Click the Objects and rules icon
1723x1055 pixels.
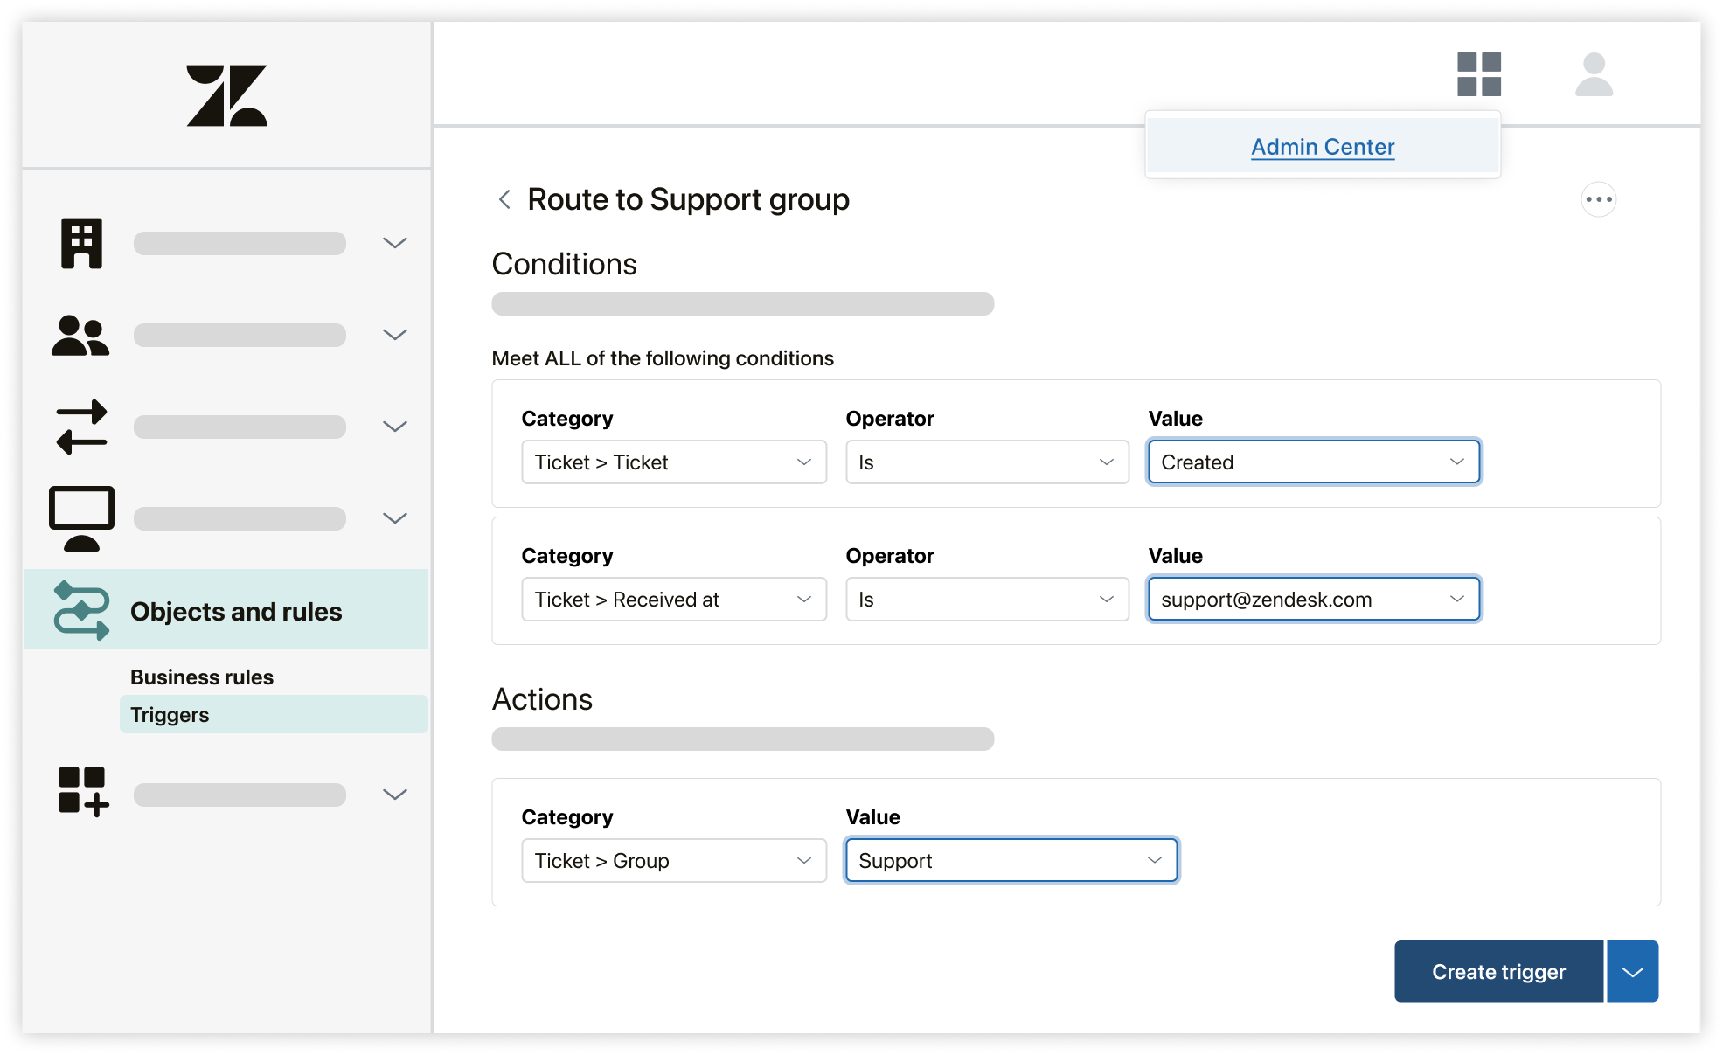[80, 609]
